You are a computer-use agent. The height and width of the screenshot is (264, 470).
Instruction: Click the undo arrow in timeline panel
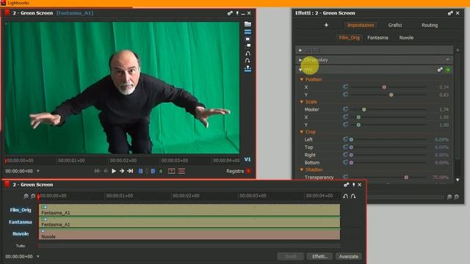[x=346, y=196]
